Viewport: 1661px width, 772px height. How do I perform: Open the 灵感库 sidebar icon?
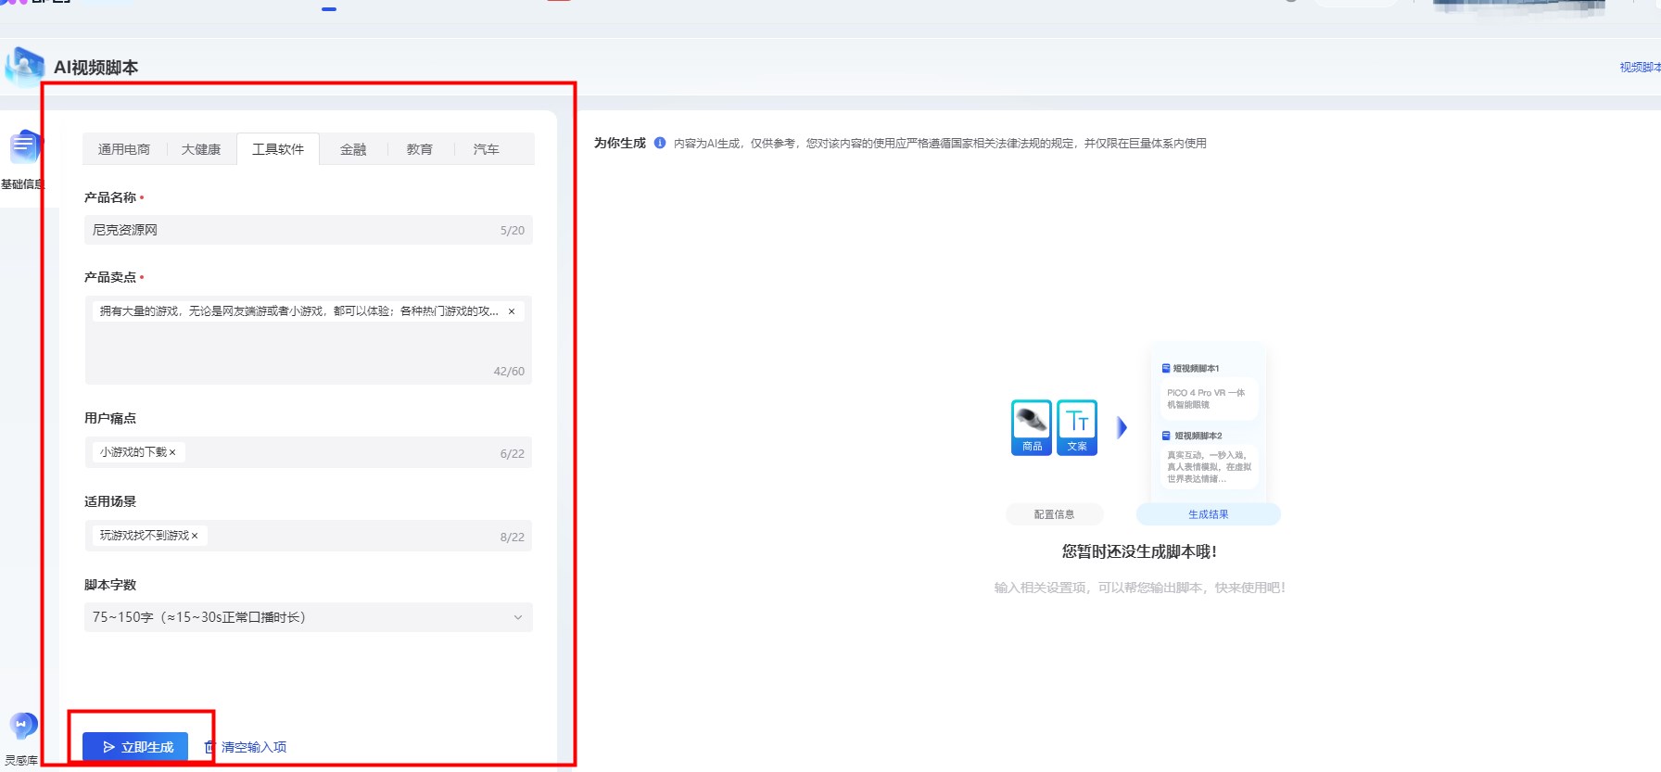coord(22,726)
